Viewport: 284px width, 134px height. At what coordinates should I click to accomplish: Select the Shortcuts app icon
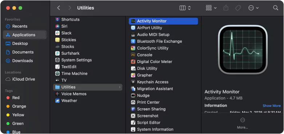click(57, 20)
